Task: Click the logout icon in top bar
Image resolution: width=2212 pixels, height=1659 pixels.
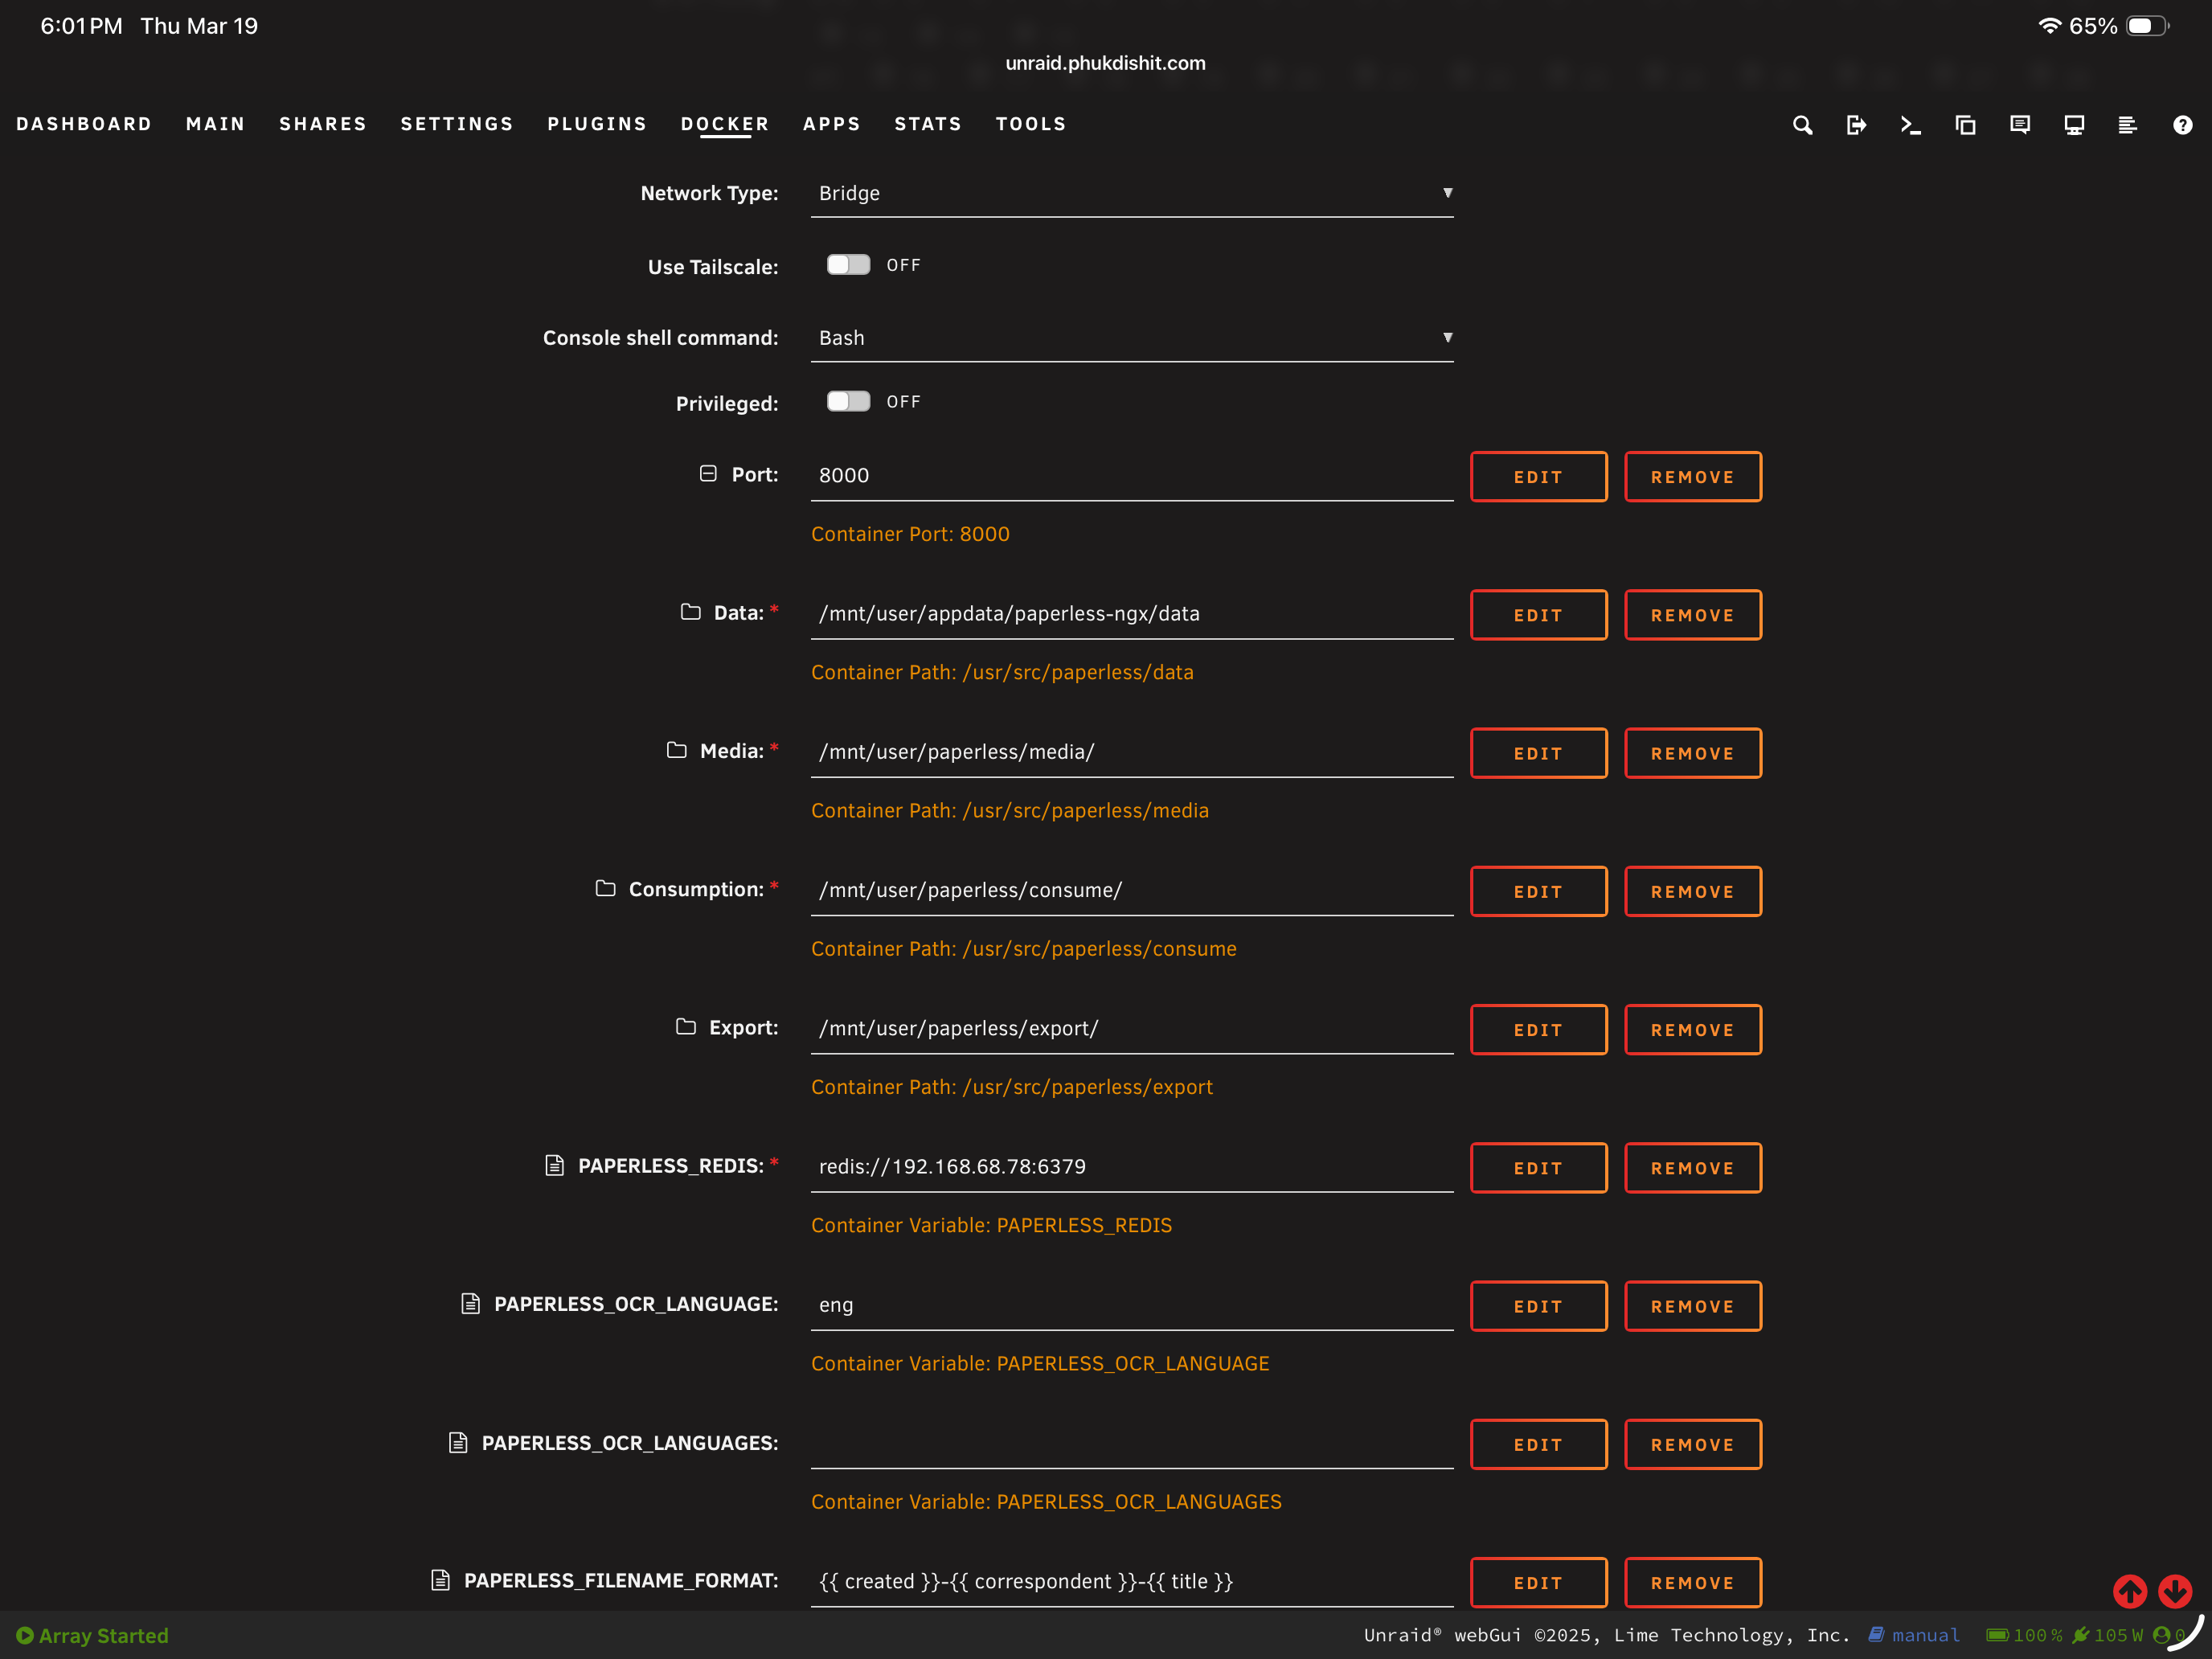Action: coord(1856,125)
